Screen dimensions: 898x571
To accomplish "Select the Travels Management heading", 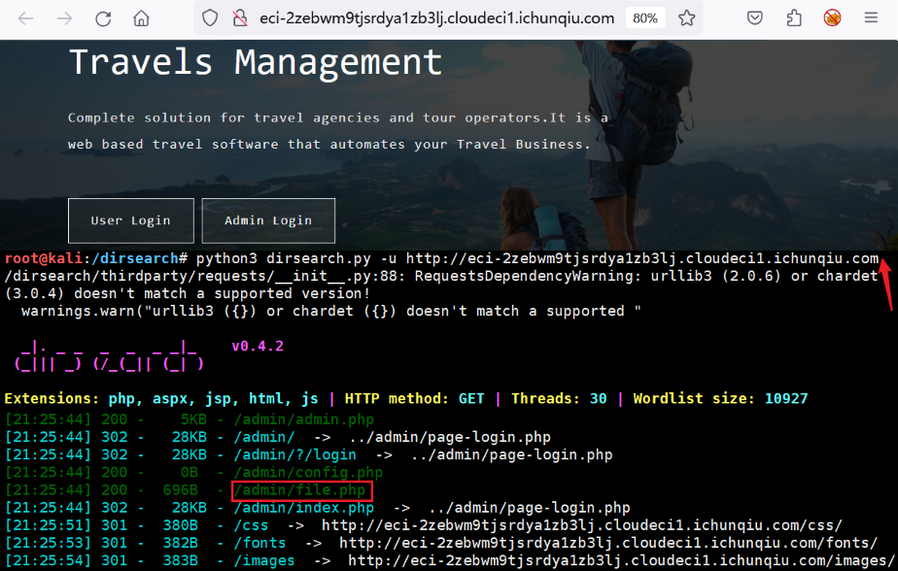I will 256,62.
